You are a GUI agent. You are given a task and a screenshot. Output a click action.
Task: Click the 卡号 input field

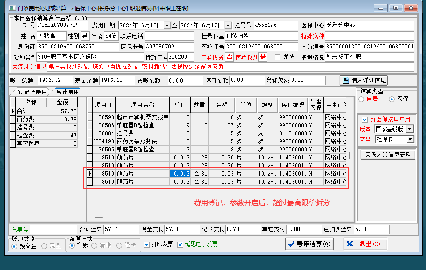(x=62, y=25)
